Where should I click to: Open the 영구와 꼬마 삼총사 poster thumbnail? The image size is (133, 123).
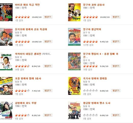pos(74,12)
